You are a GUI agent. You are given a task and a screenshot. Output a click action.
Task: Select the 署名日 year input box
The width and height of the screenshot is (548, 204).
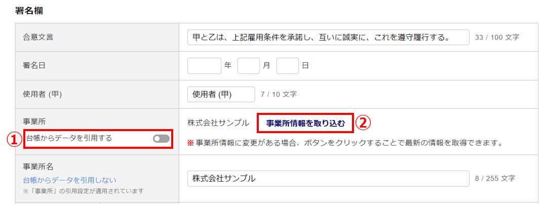[x=205, y=66]
